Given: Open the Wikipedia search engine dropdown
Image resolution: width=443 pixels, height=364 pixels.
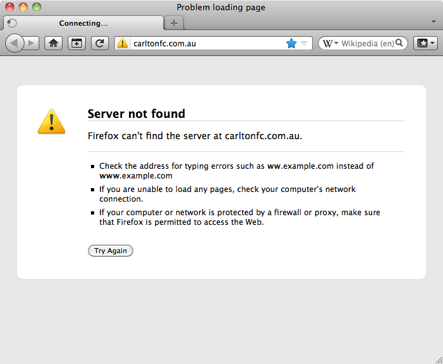Looking at the screenshot, I should coord(330,43).
